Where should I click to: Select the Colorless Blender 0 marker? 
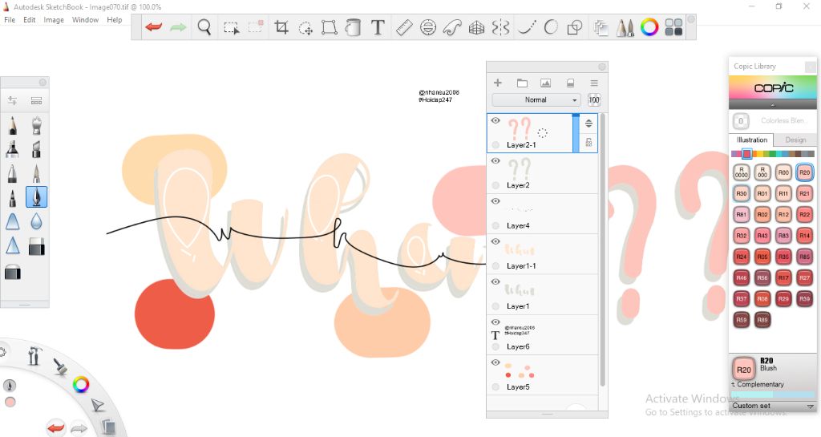741,121
